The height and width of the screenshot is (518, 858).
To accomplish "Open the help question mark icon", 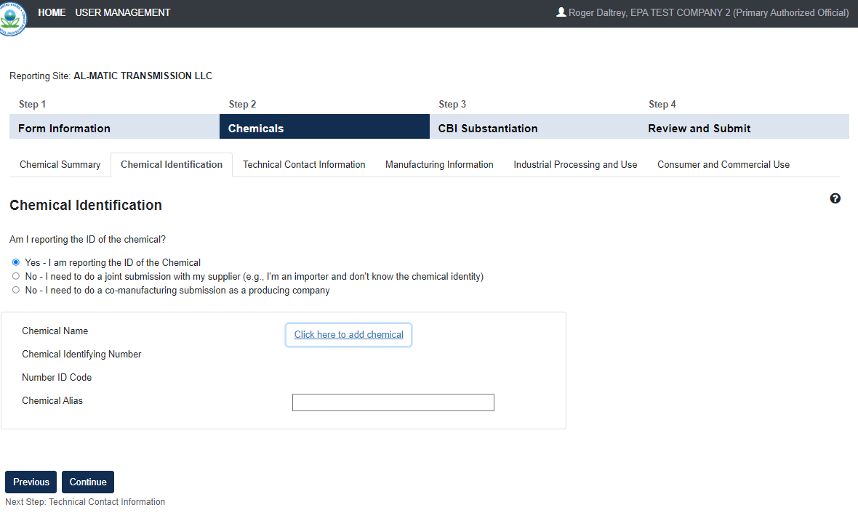I will point(835,198).
